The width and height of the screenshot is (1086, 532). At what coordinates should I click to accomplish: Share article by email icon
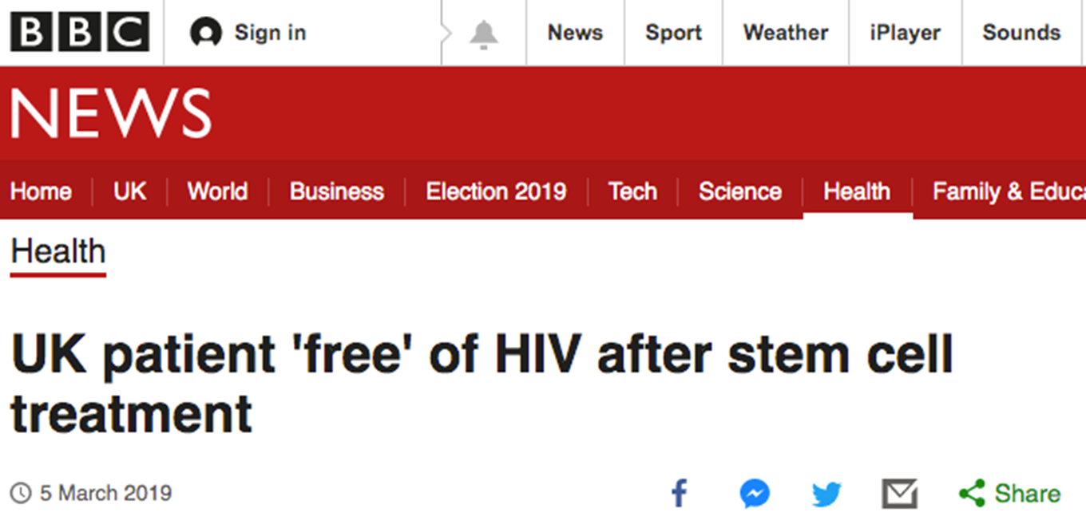(x=899, y=494)
